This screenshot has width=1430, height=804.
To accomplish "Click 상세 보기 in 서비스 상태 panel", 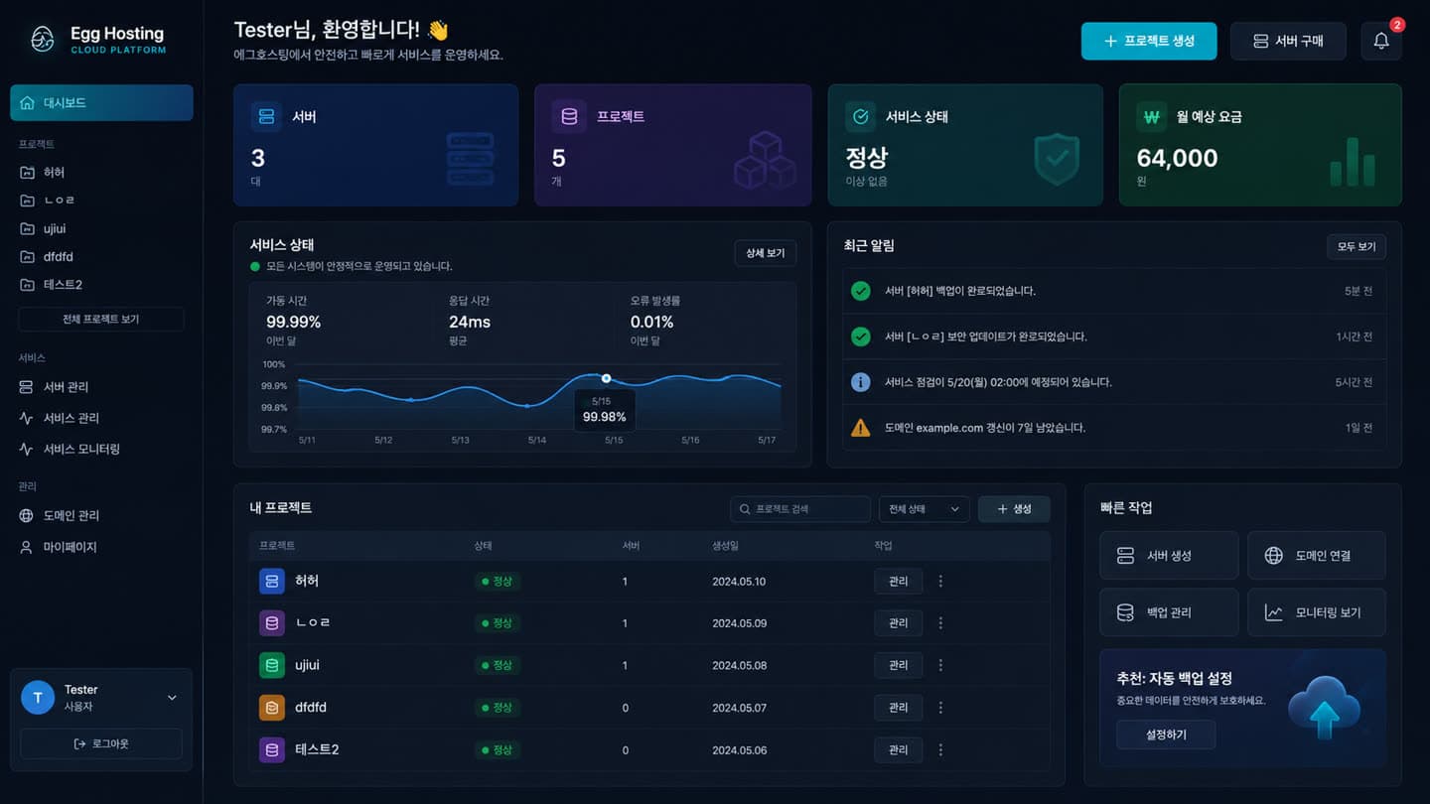I will (766, 253).
